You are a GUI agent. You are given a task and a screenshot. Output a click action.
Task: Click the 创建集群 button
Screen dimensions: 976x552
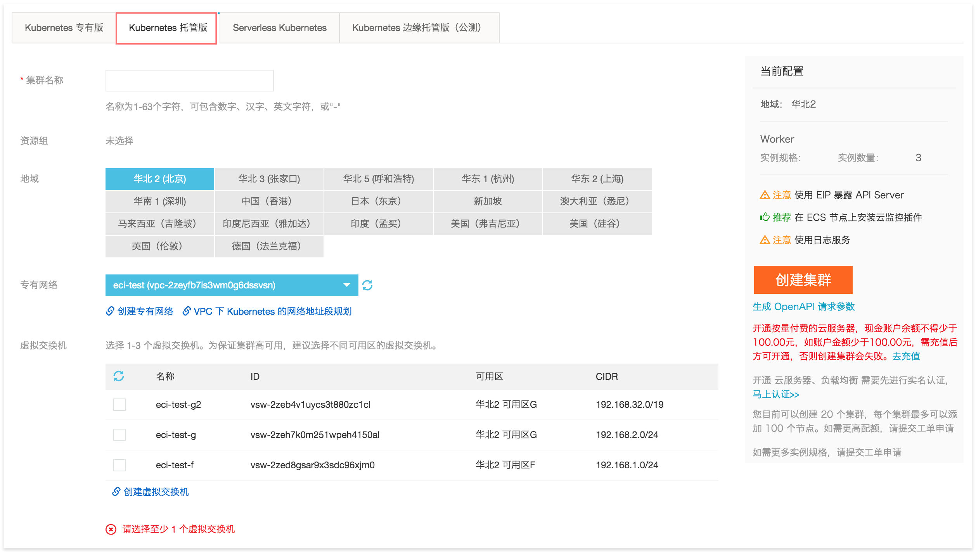pyautogui.click(x=803, y=280)
